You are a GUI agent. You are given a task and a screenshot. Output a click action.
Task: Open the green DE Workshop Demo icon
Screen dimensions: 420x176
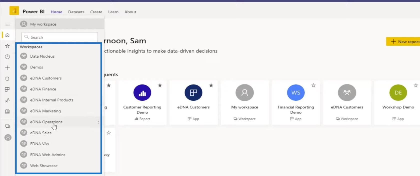coord(398,92)
